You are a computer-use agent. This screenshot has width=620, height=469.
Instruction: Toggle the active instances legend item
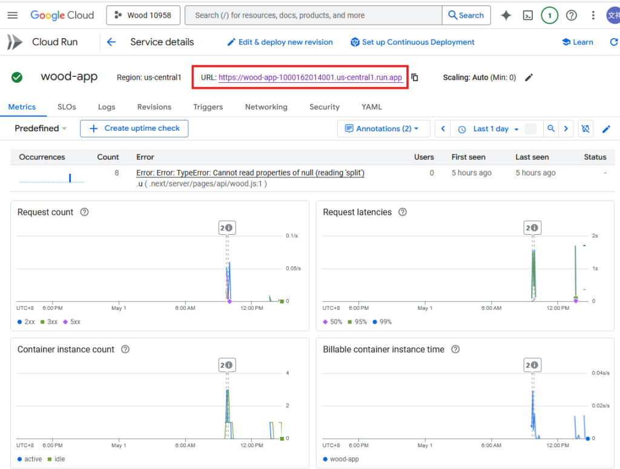[x=30, y=459]
